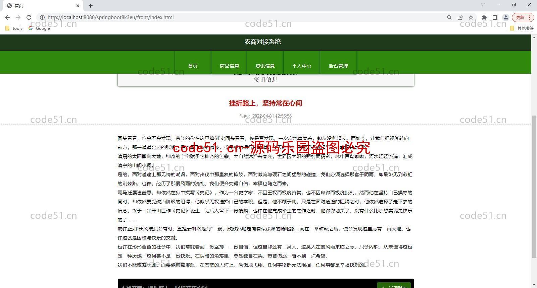Open the Chrome three-dot menu
This screenshot has height=288, width=537.
tap(530, 17)
